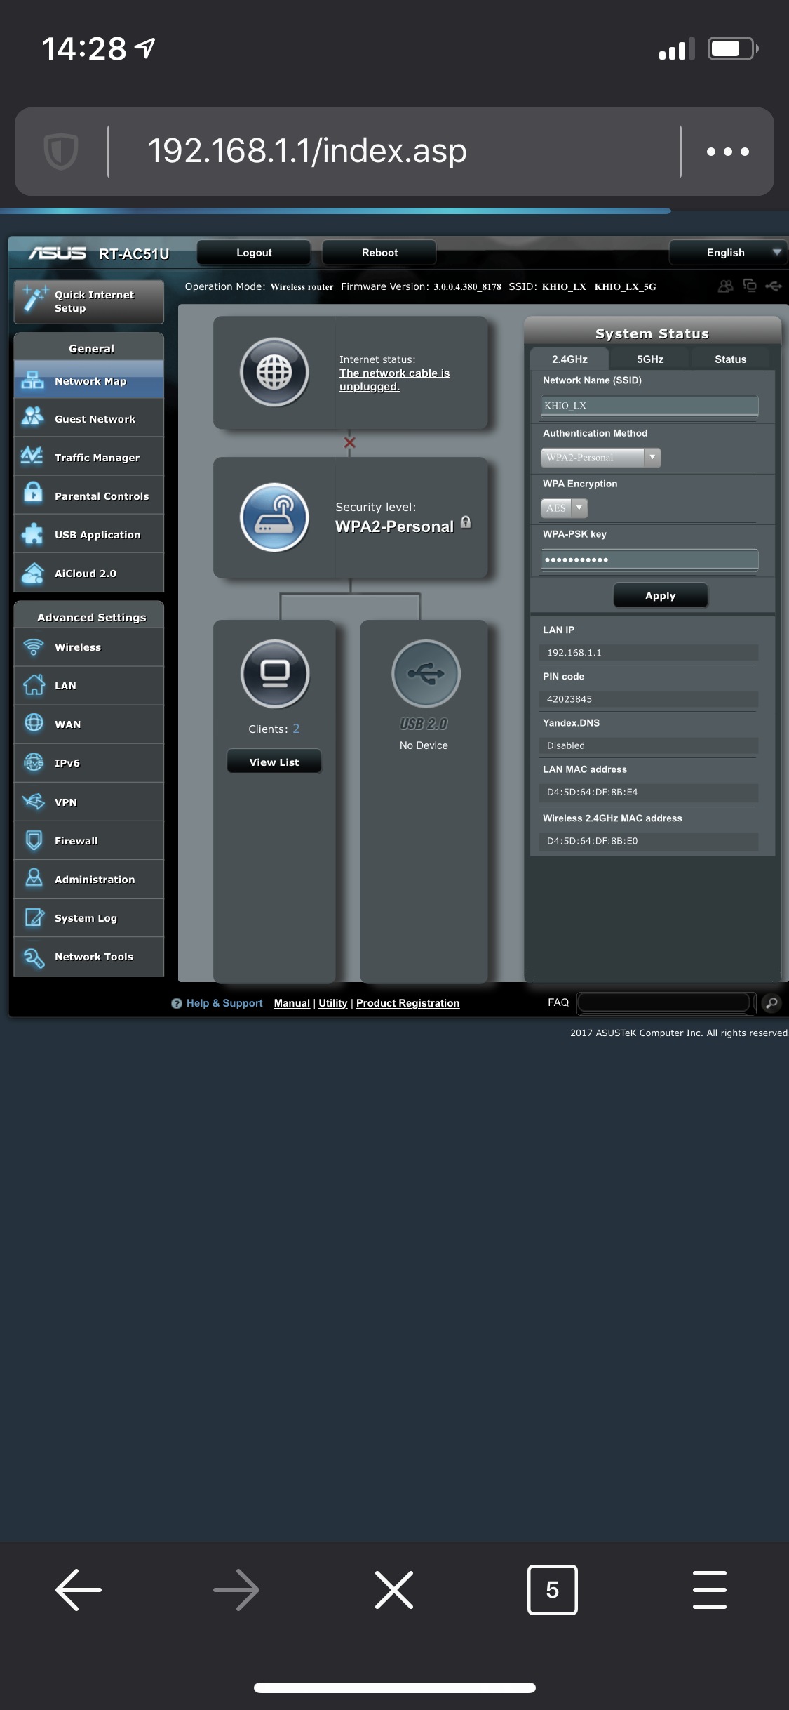This screenshot has width=789, height=1710.
Task: Open browser hamburger menu
Action: coord(710,1589)
